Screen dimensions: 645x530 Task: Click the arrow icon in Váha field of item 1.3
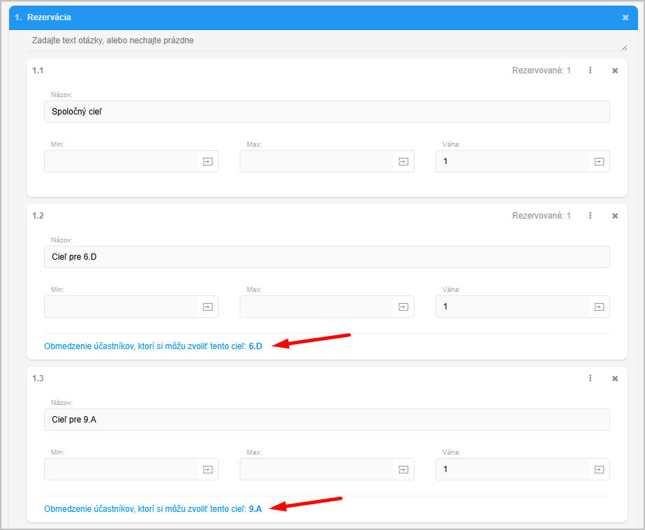599,469
